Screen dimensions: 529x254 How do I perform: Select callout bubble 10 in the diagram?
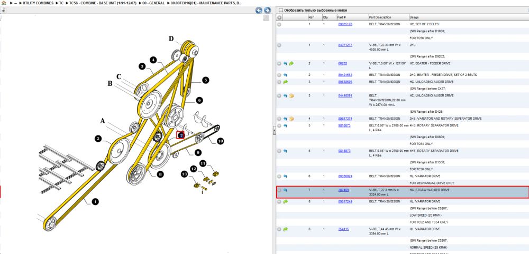pyautogui.click(x=220, y=141)
